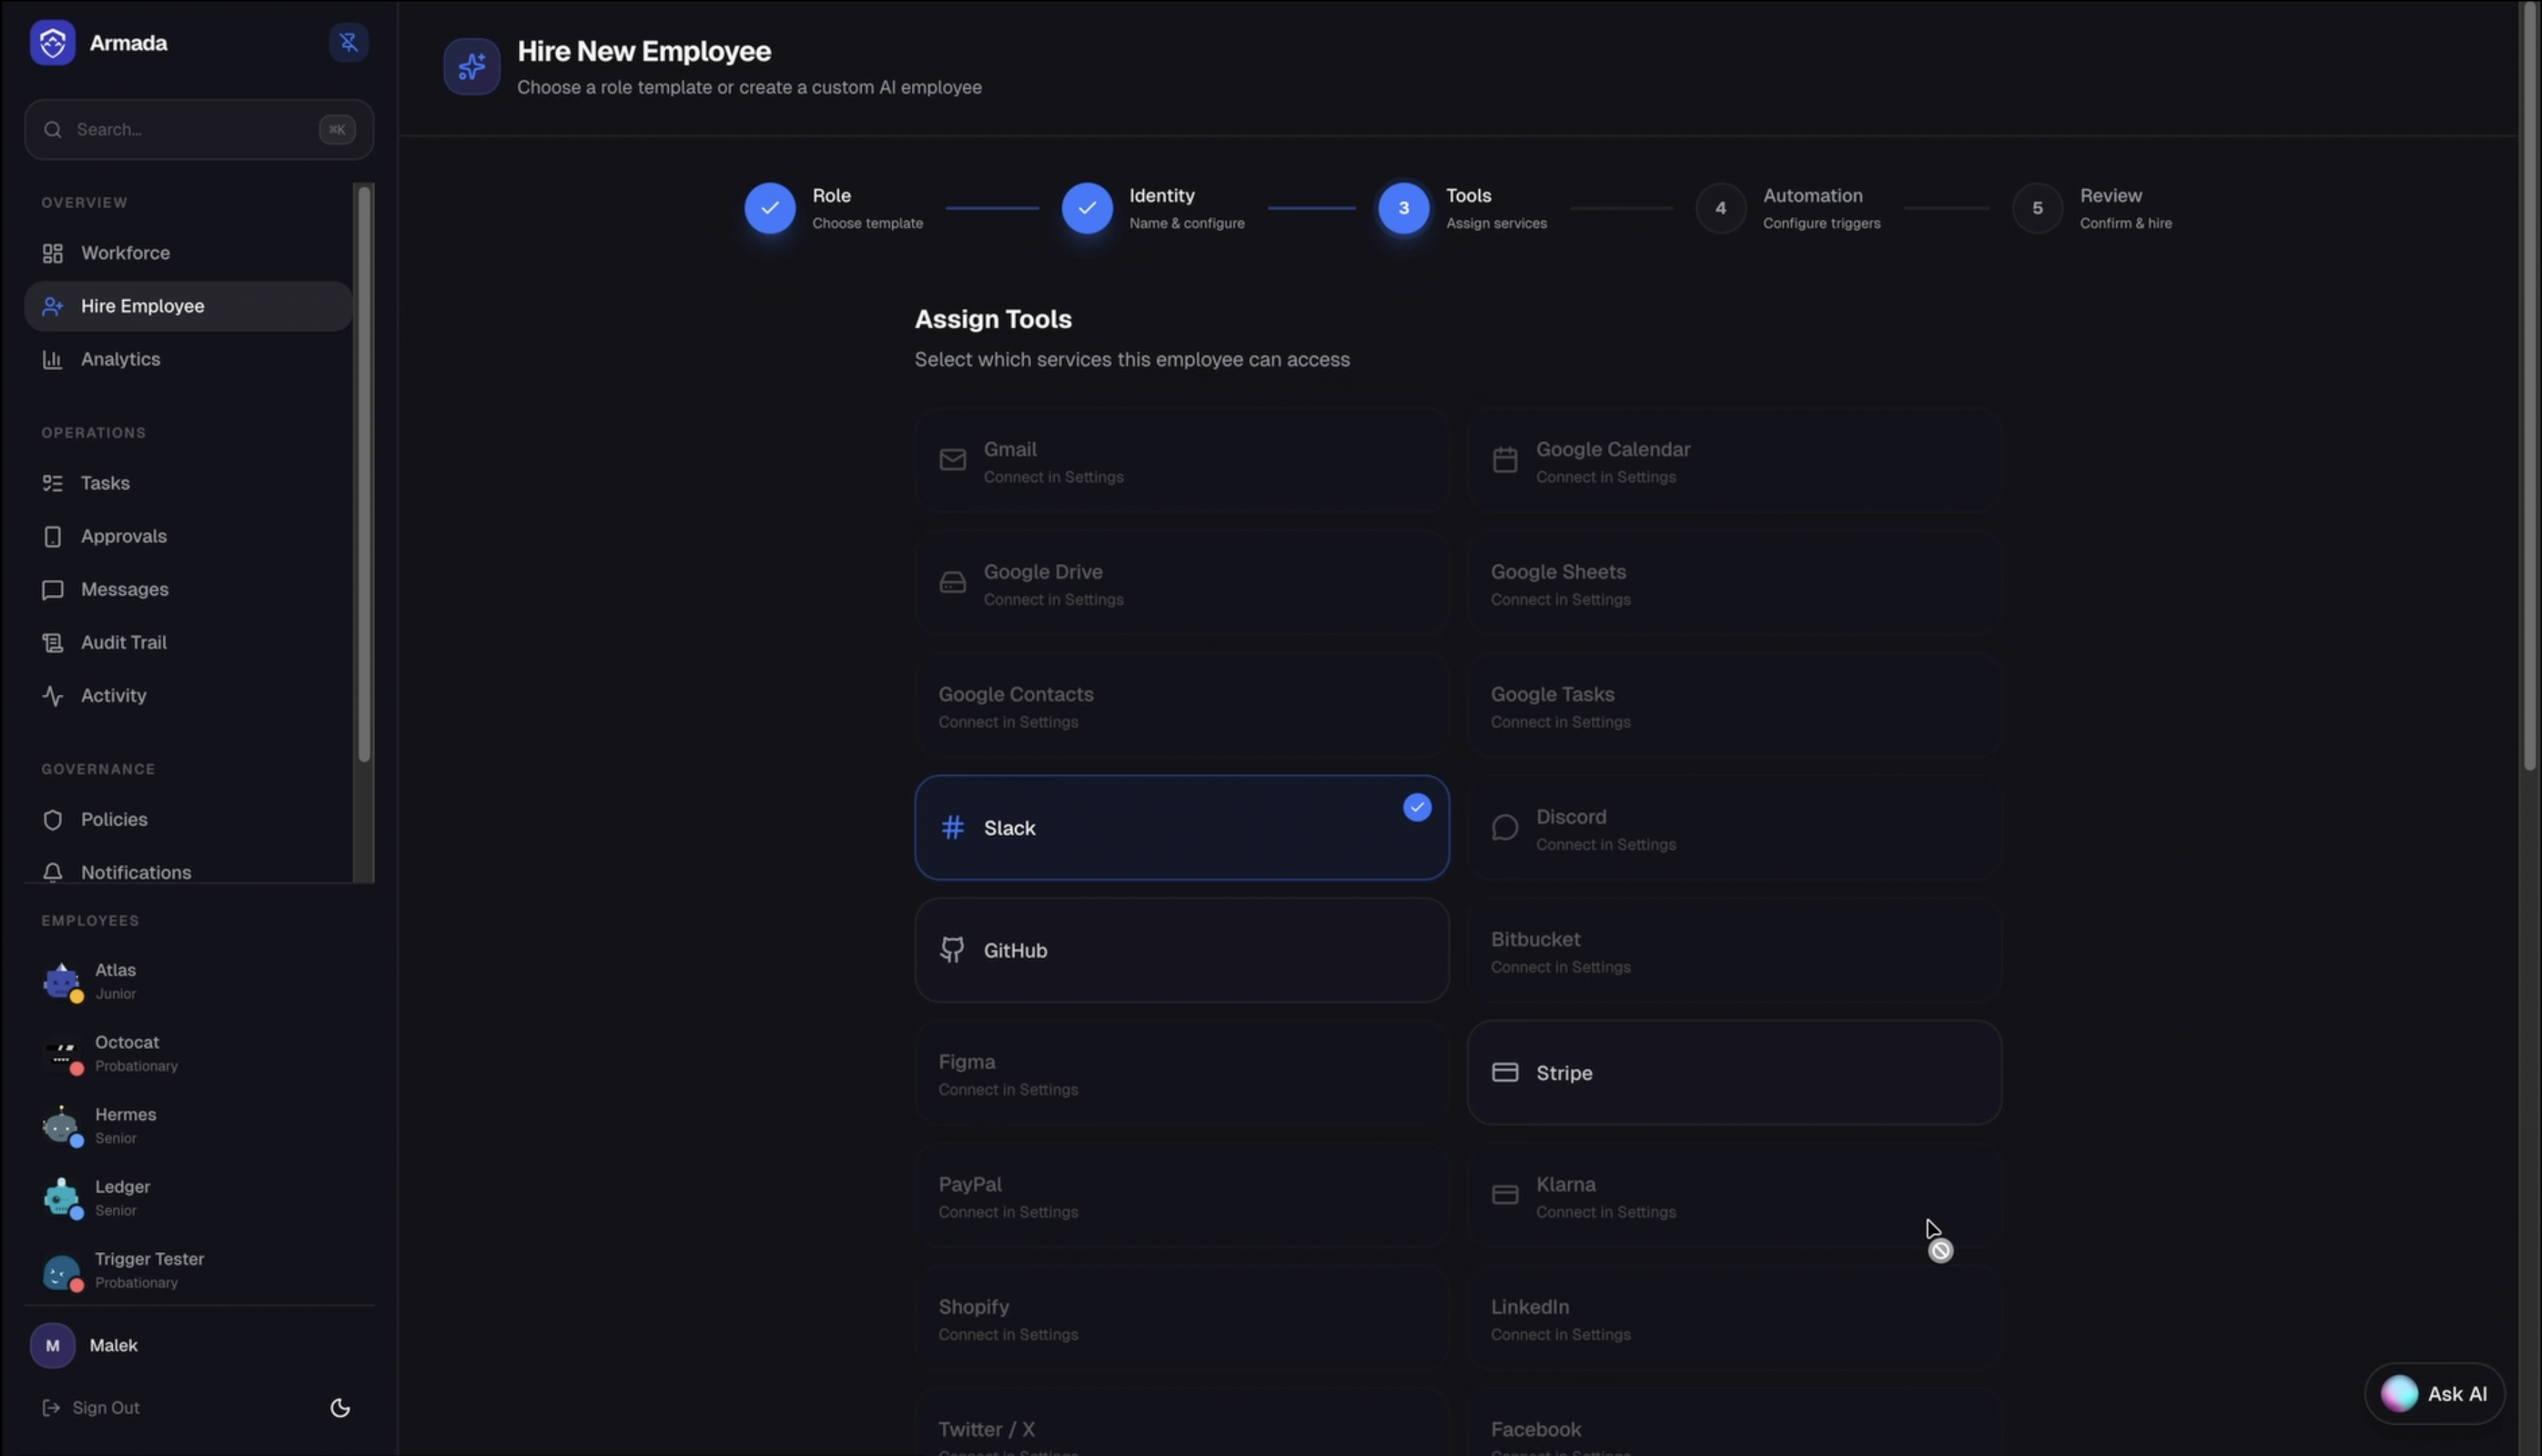Click the Armada shield logo icon

pyautogui.click(x=52, y=43)
